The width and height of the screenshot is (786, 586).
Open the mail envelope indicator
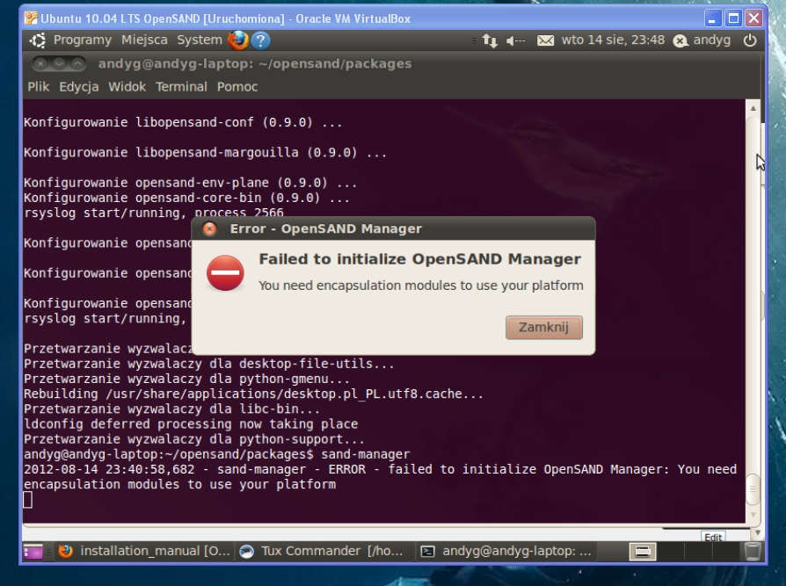point(545,40)
